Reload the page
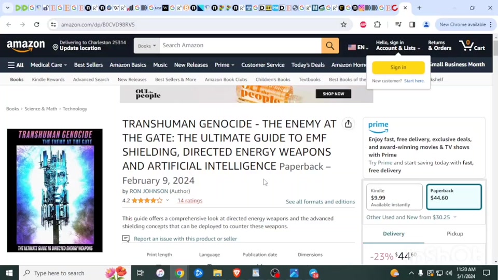 tap(36, 24)
